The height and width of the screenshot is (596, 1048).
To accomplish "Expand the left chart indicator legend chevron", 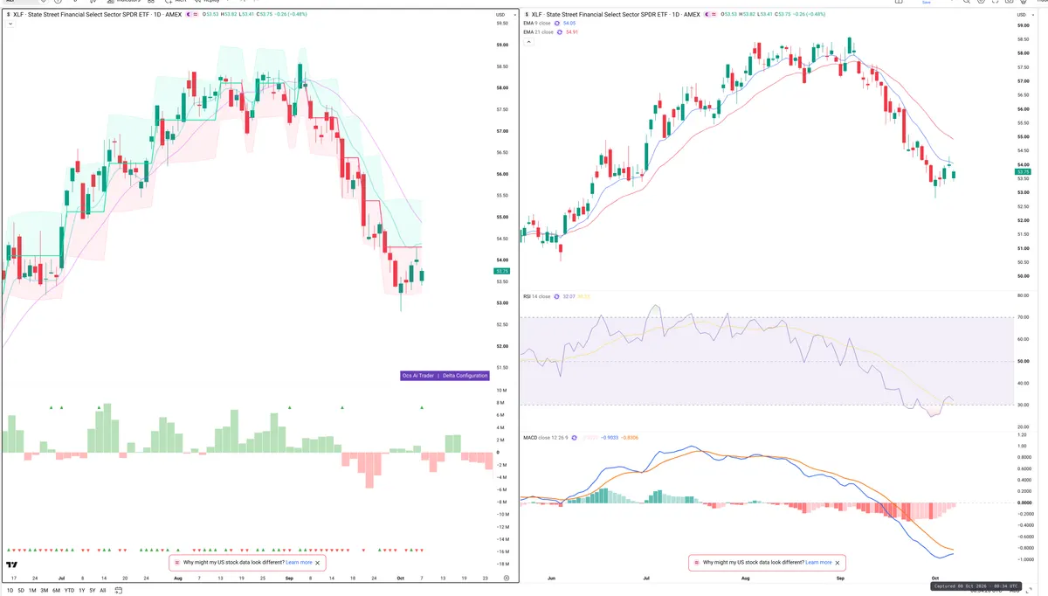I will point(10,24).
